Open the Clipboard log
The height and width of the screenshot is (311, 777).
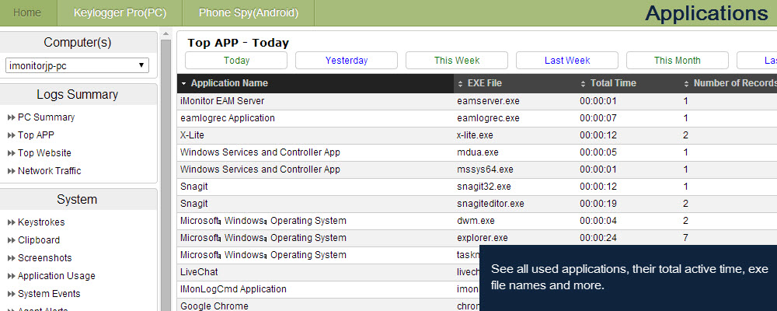39,240
